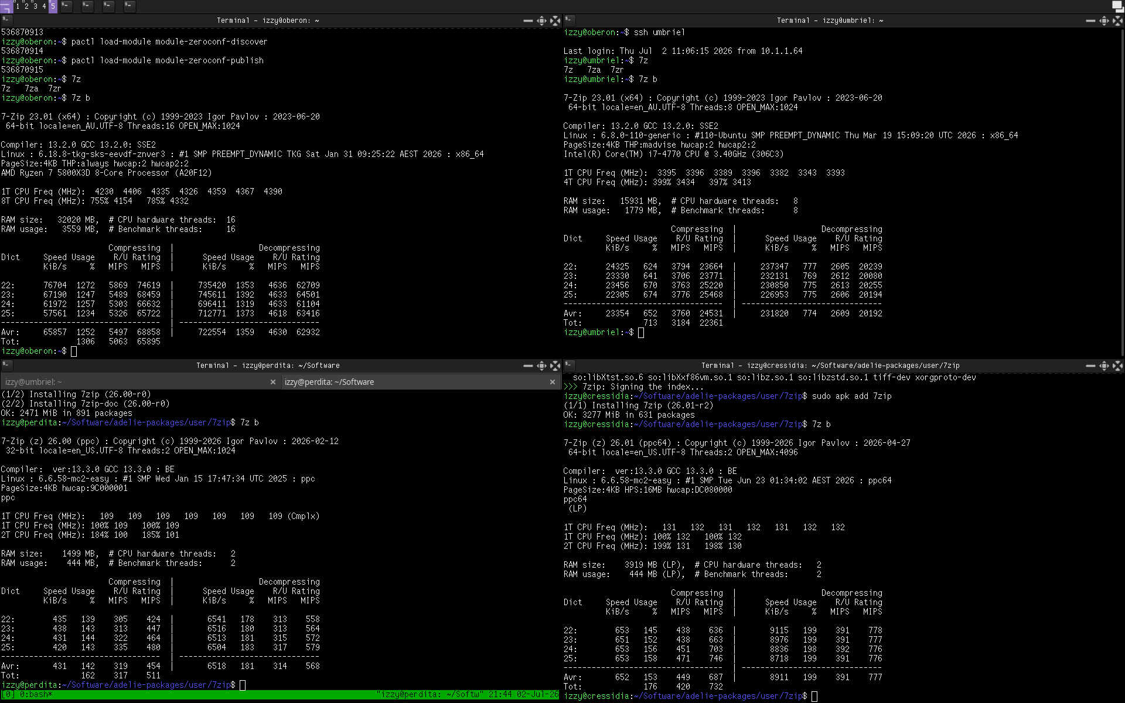The height and width of the screenshot is (703, 1125).
Task: Open window menu icon of perdita terminal
Action: coord(6,365)
